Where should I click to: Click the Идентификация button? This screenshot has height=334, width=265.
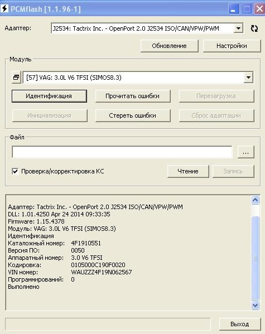pos(49,96)
